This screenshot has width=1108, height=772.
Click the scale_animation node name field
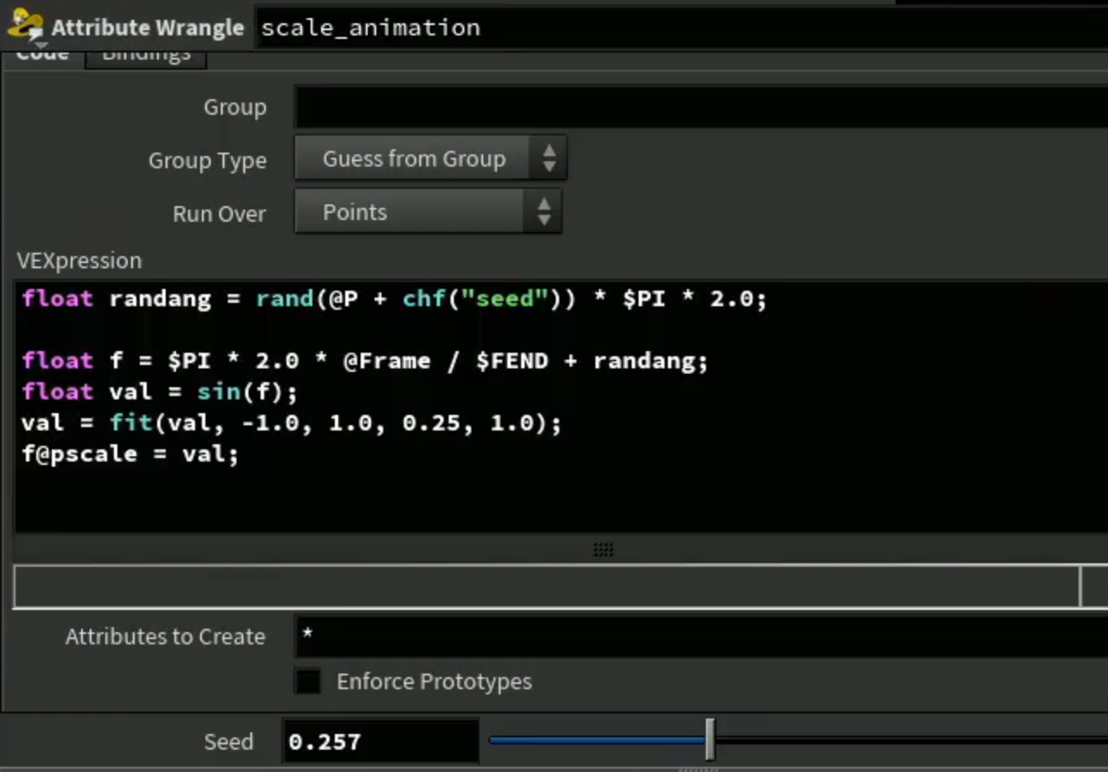click(x=683, y=28)
